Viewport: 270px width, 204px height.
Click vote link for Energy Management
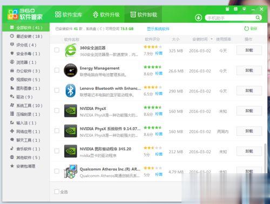coord(159,74)
